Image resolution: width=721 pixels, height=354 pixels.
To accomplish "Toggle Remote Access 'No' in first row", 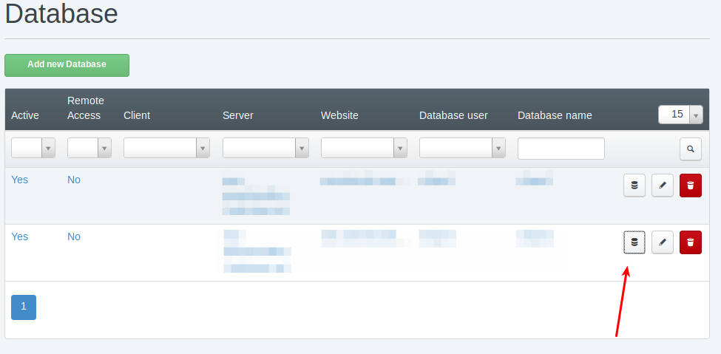I will [x=74, y=180].
